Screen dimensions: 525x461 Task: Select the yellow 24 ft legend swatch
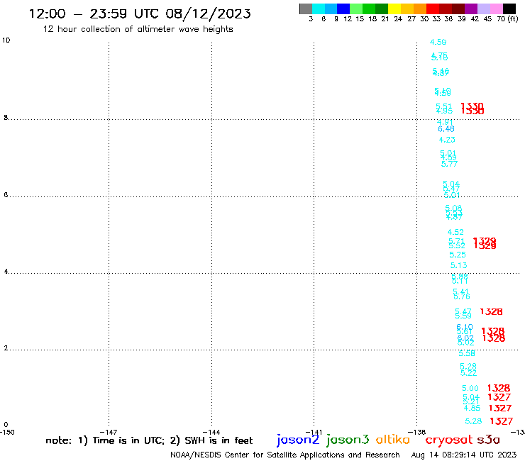(394, 9)
